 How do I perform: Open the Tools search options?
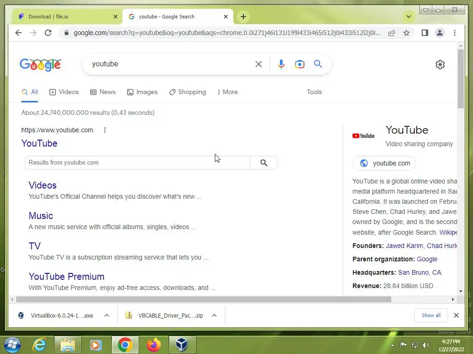(x=314, y=92)
